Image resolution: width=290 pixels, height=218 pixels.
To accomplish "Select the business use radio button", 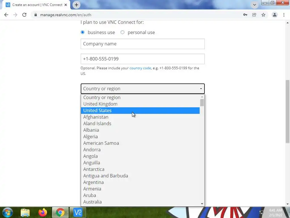I will (82, 32).
